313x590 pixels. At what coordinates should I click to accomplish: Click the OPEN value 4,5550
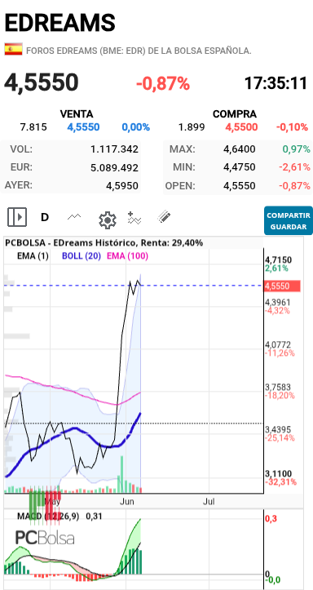[x=240, y=186]
